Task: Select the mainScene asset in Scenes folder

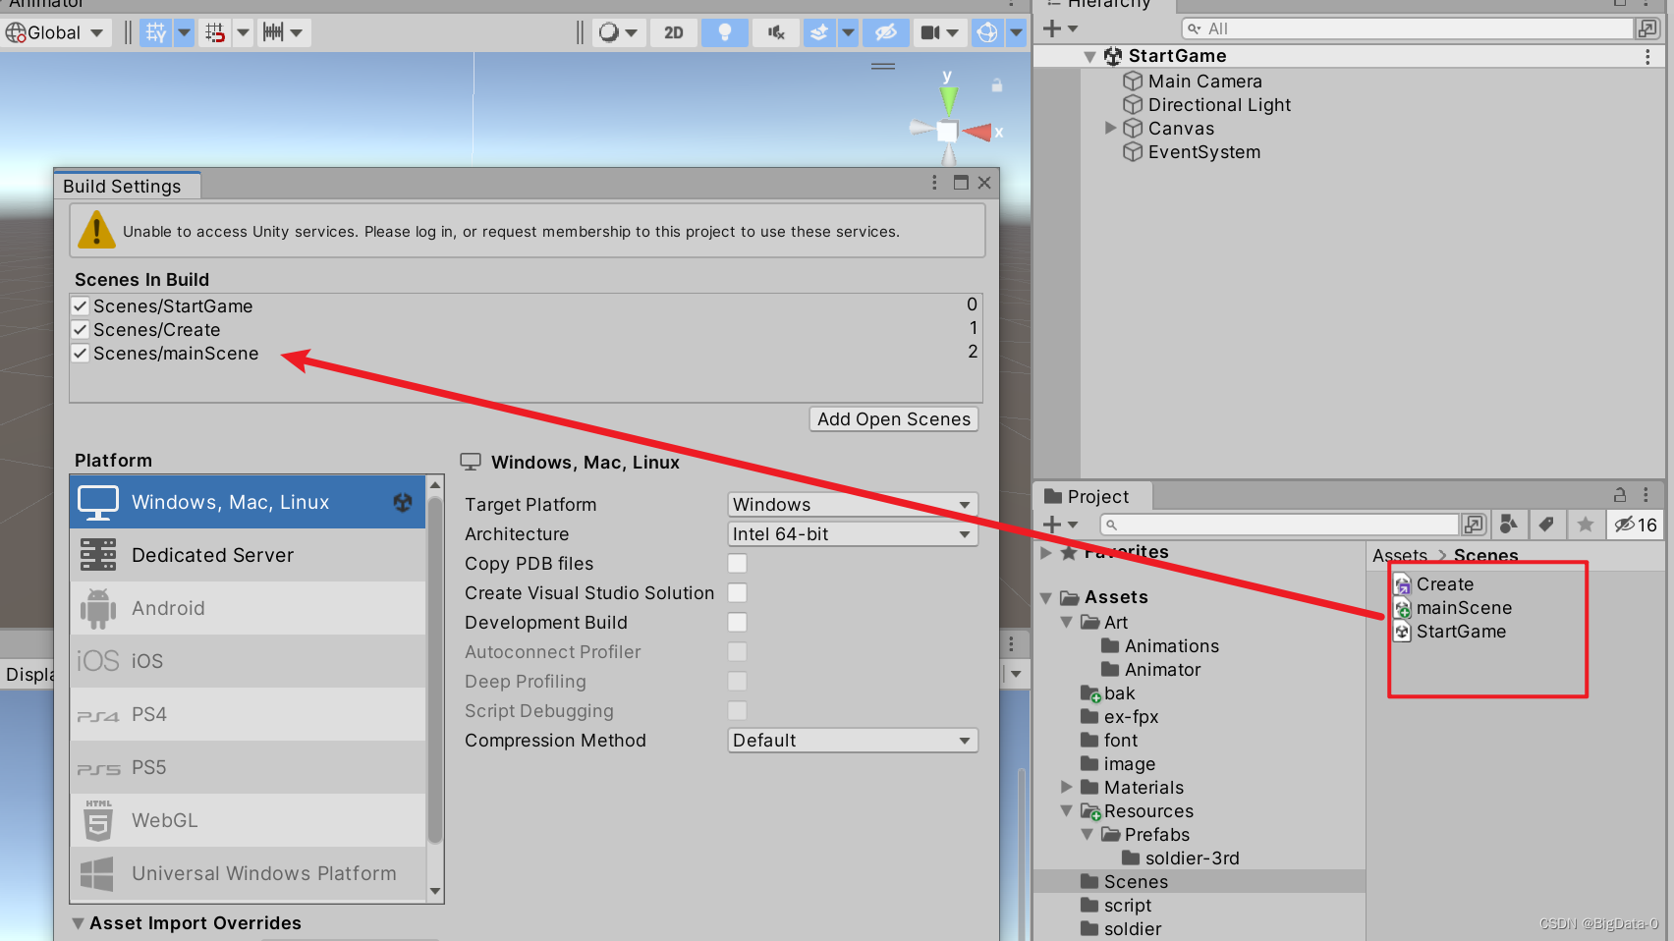Action: click(x=1454, y=608)
